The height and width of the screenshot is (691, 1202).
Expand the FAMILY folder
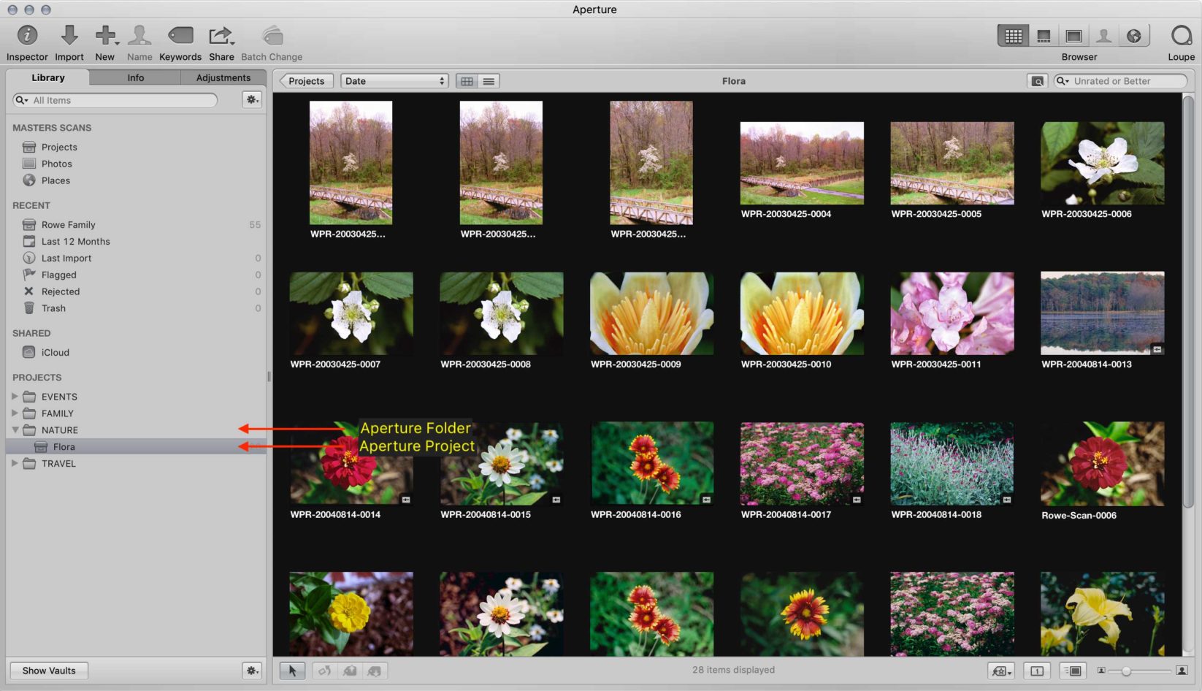[x=15, y=413]
